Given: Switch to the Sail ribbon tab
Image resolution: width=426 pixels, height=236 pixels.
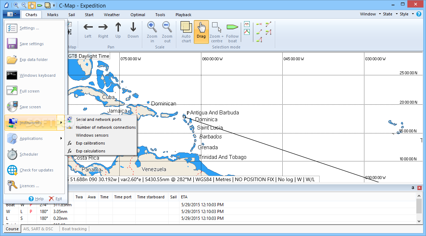Looking at the screenshot, I should [x=72, y=15].
